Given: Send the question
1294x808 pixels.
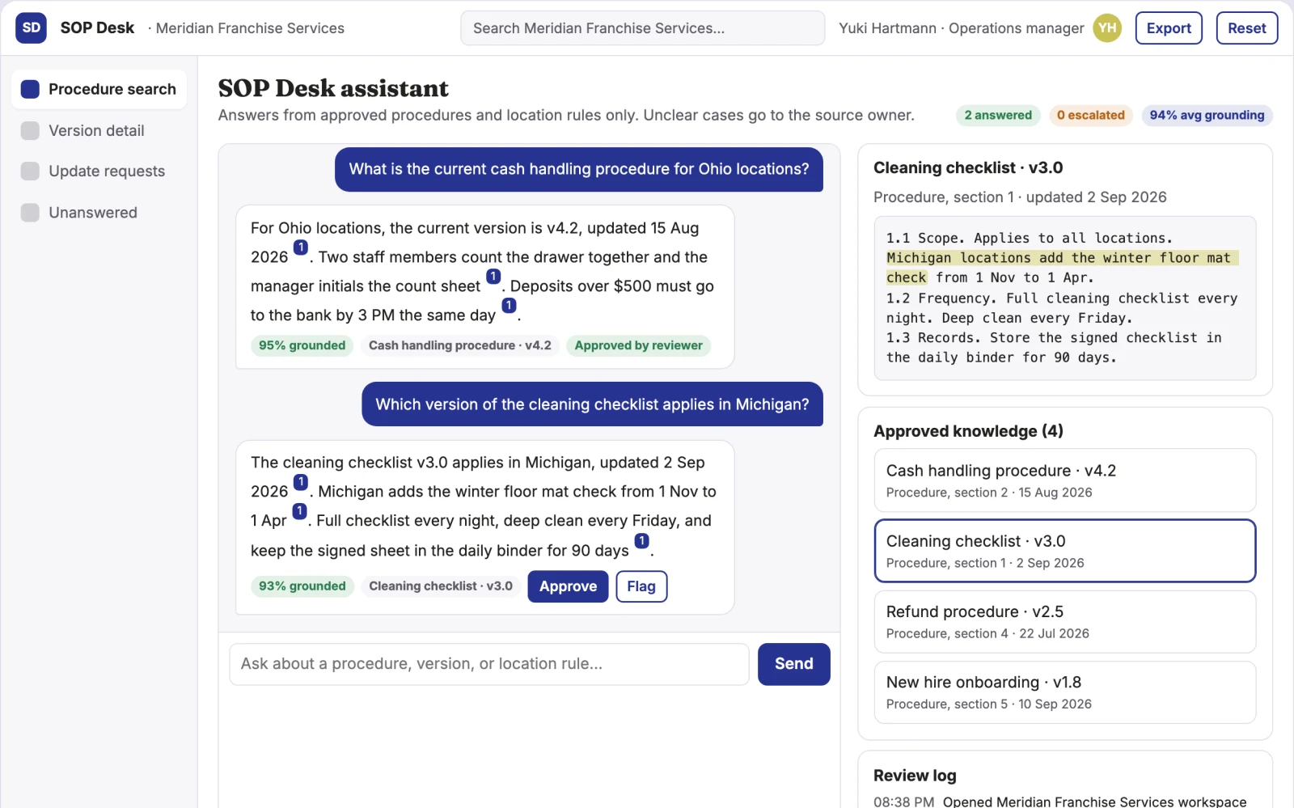Looking at the screenshot, I should tap(793, 664).
